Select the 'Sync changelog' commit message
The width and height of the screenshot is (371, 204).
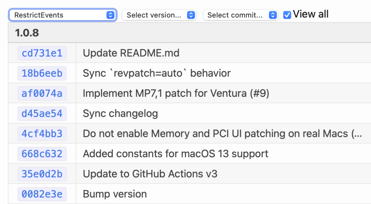[x=121, y=113]
